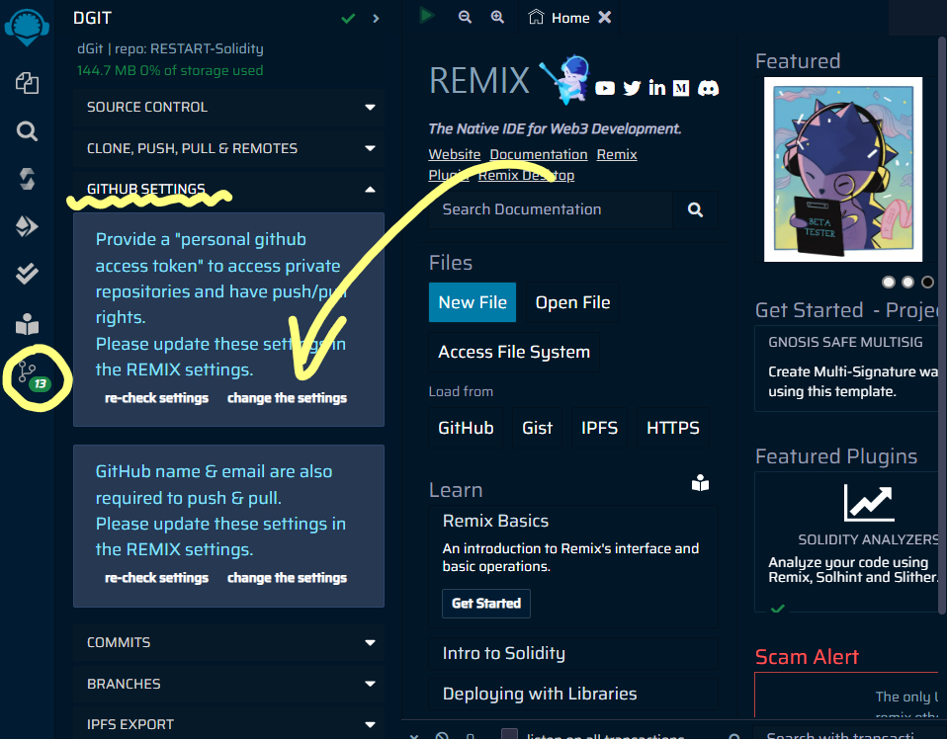This screenshot has height=739, width=947.
Task: Open the dGit plugin icon with badge 13
Action: [x=34, y=376]
